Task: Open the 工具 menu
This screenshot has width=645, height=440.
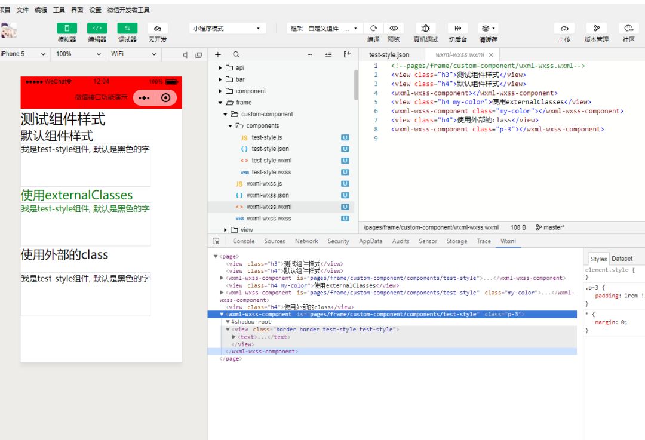Action: (x=59, y=10)
